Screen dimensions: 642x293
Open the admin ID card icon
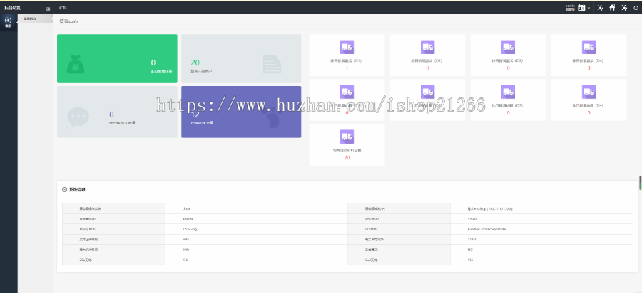pos(581,8)
